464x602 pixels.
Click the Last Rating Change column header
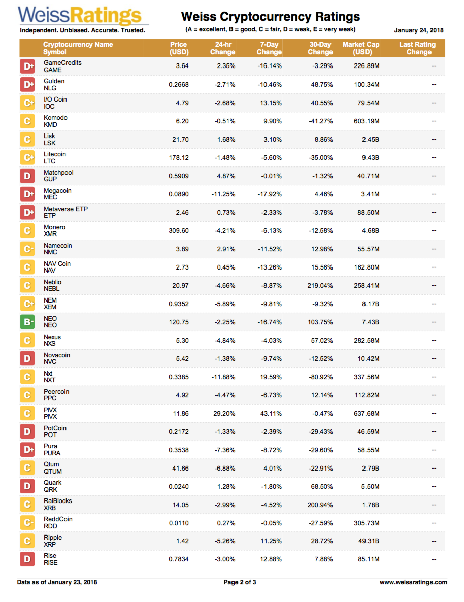[x=417, y=48]
